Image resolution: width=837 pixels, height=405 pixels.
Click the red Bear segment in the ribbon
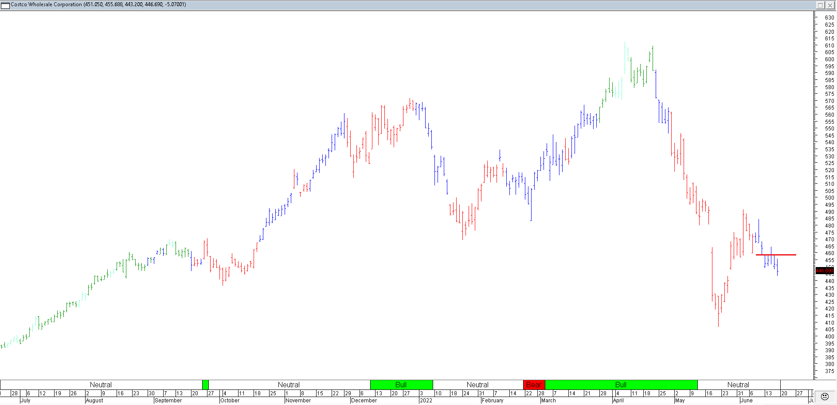[534, 385]
